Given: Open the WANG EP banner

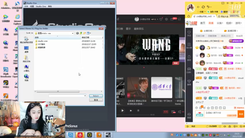Looking at the screenshot, I should (x=148, y=50).
